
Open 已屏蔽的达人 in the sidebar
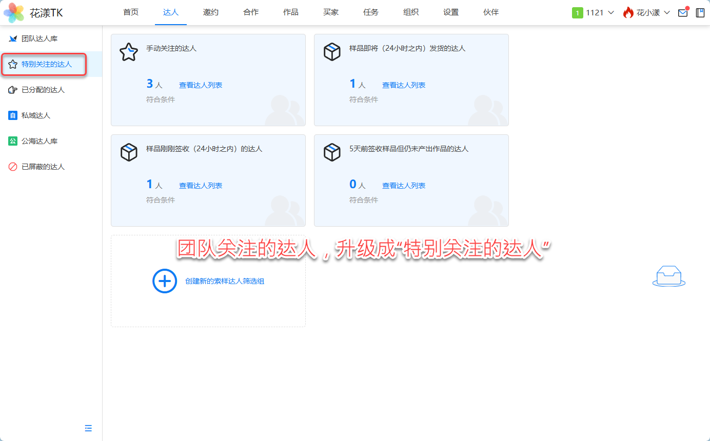(43, 167)
